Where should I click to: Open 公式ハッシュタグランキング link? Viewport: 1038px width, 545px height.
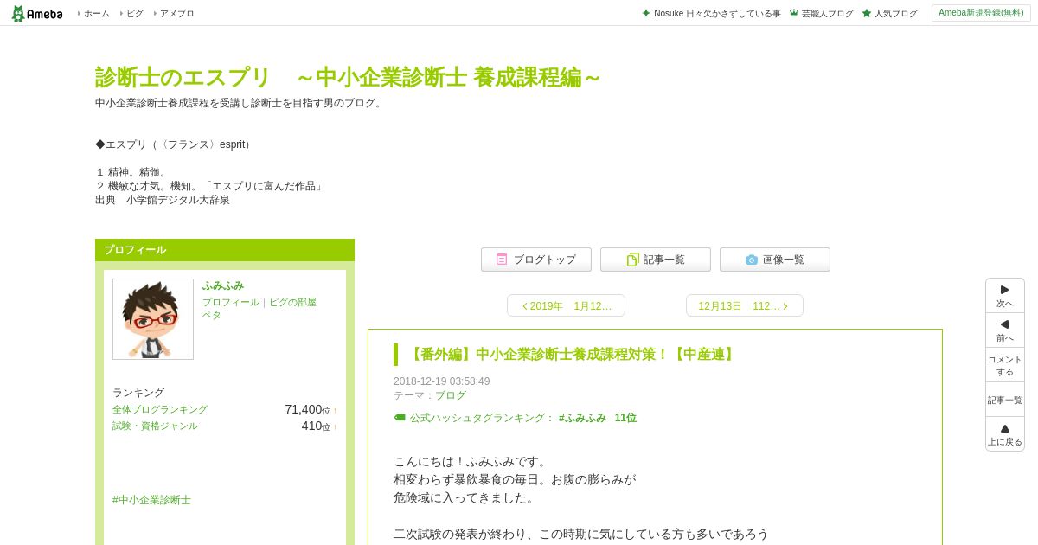tap(482, 418)
